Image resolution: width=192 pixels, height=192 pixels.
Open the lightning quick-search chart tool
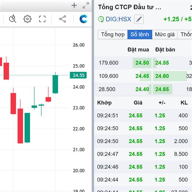[13, 19]
